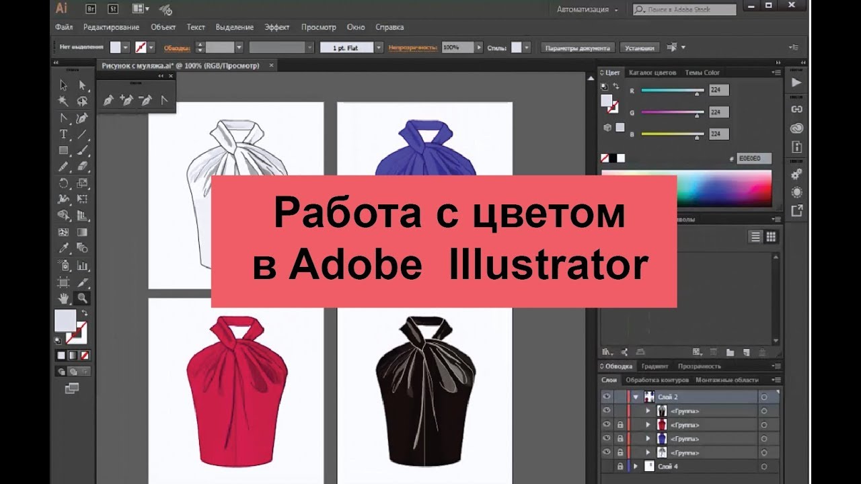The width and height of the screenshot is (861, 484).
Task: Open the Эффект menu
Action: point(277,27)
